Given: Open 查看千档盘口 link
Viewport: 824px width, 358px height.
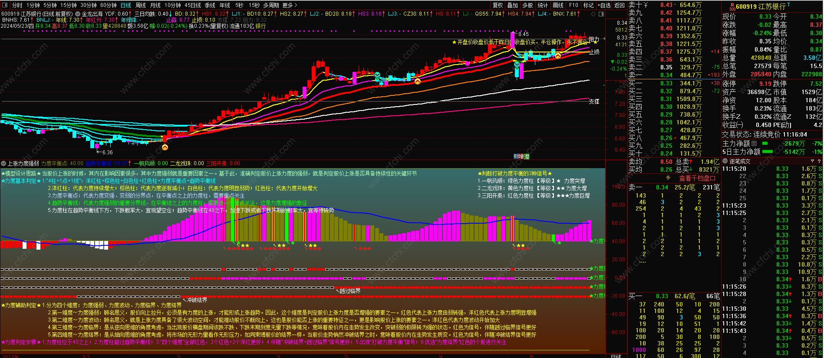Looking at the screenshot, I should pos(697,178).
